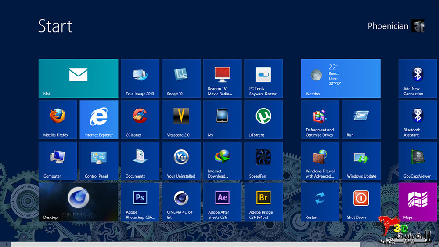The height and width of the screenshot is (247, 439).
Task: Open Internet Download Manager tile
Action: 222,161
